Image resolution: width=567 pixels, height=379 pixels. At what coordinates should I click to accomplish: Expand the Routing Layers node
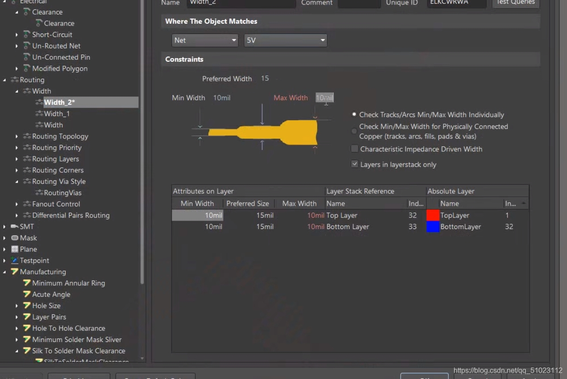coord(17,159)
